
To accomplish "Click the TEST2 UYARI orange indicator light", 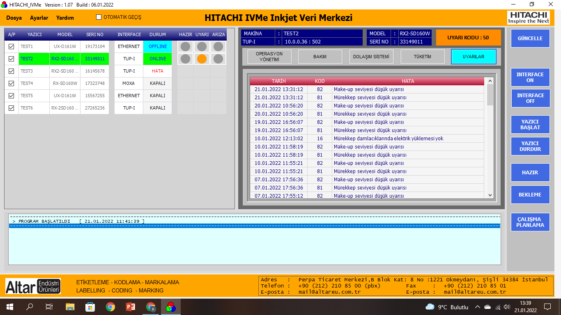I will pyautogui.click(x=202, y=59).
